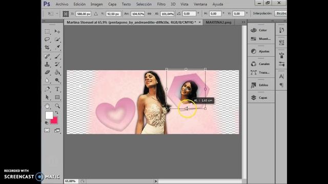Open the Canales panel

coord(261,64)
